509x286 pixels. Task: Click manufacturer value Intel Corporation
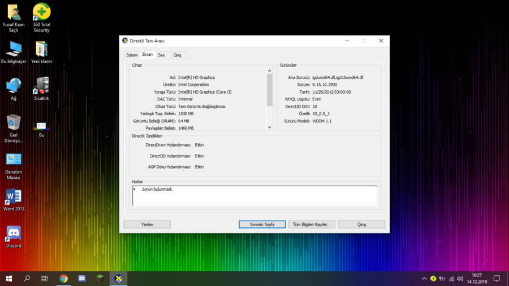click(193, 85)
